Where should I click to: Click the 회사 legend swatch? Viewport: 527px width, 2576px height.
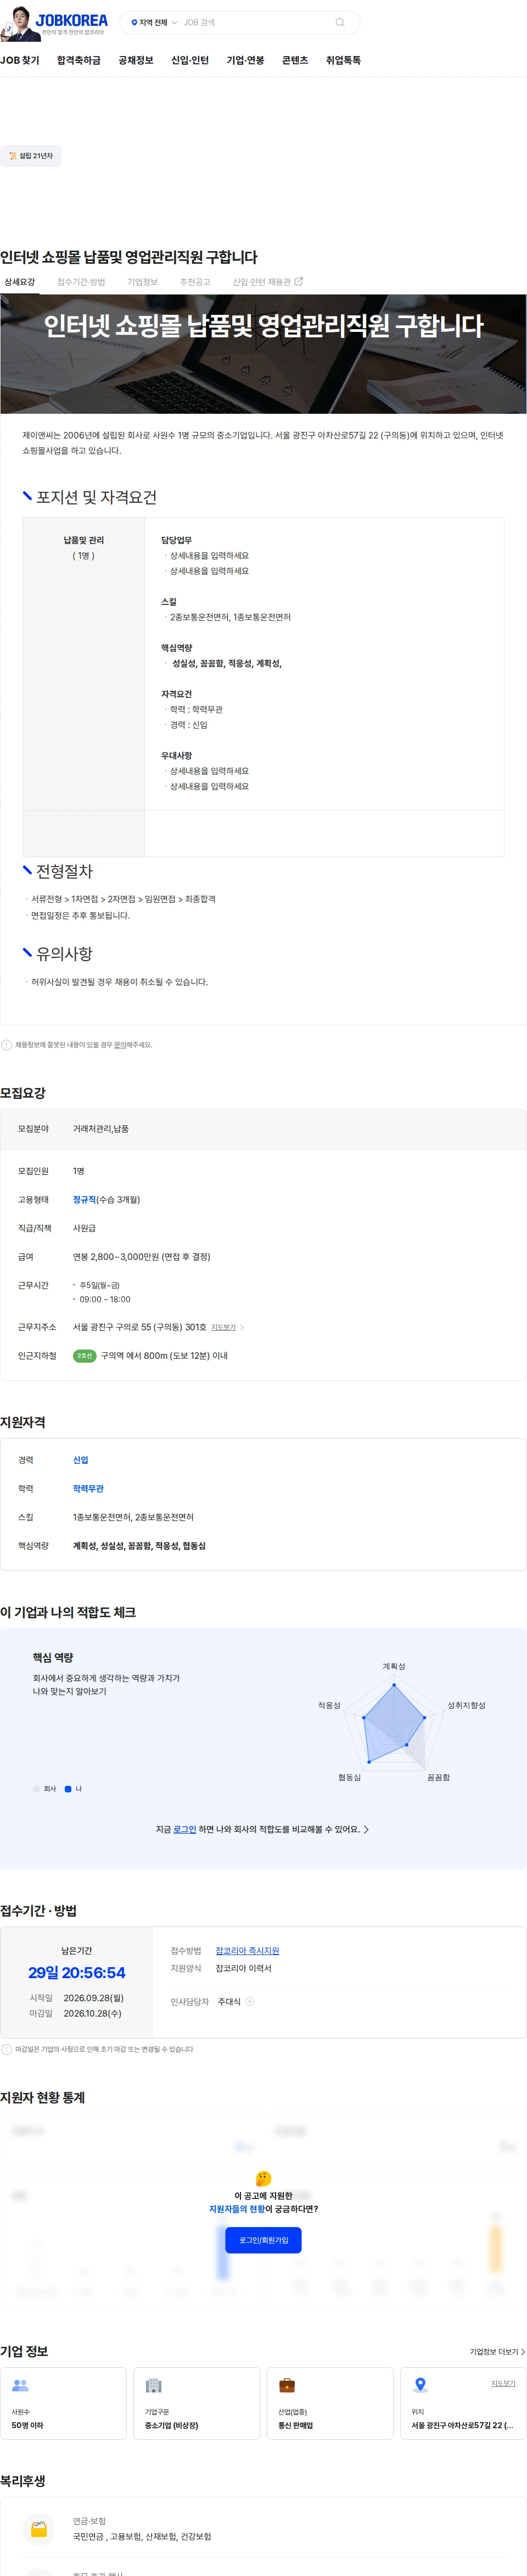[x=36, y=1789]
